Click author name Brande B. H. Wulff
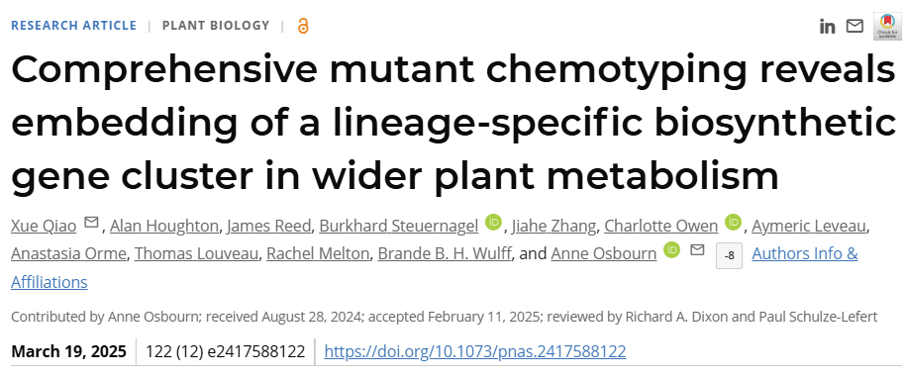Viewport: 905px width, 377px height. 445,253
